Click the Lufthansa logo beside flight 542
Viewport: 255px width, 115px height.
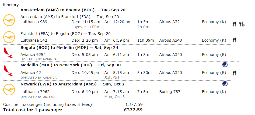[9, 37]
